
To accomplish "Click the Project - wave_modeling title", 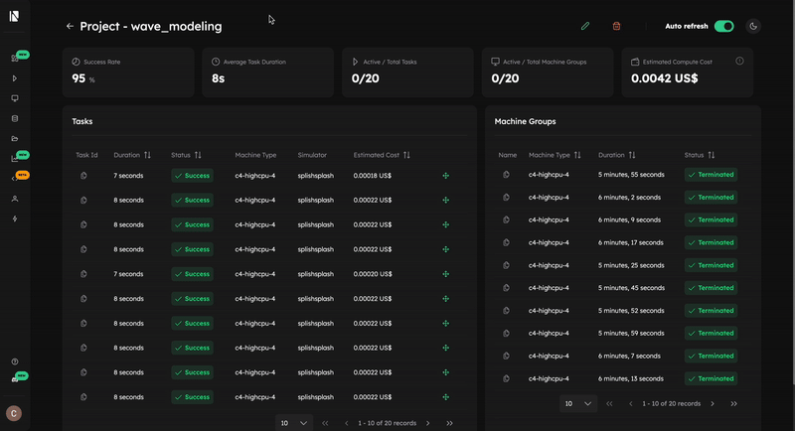I will [151, 26].
